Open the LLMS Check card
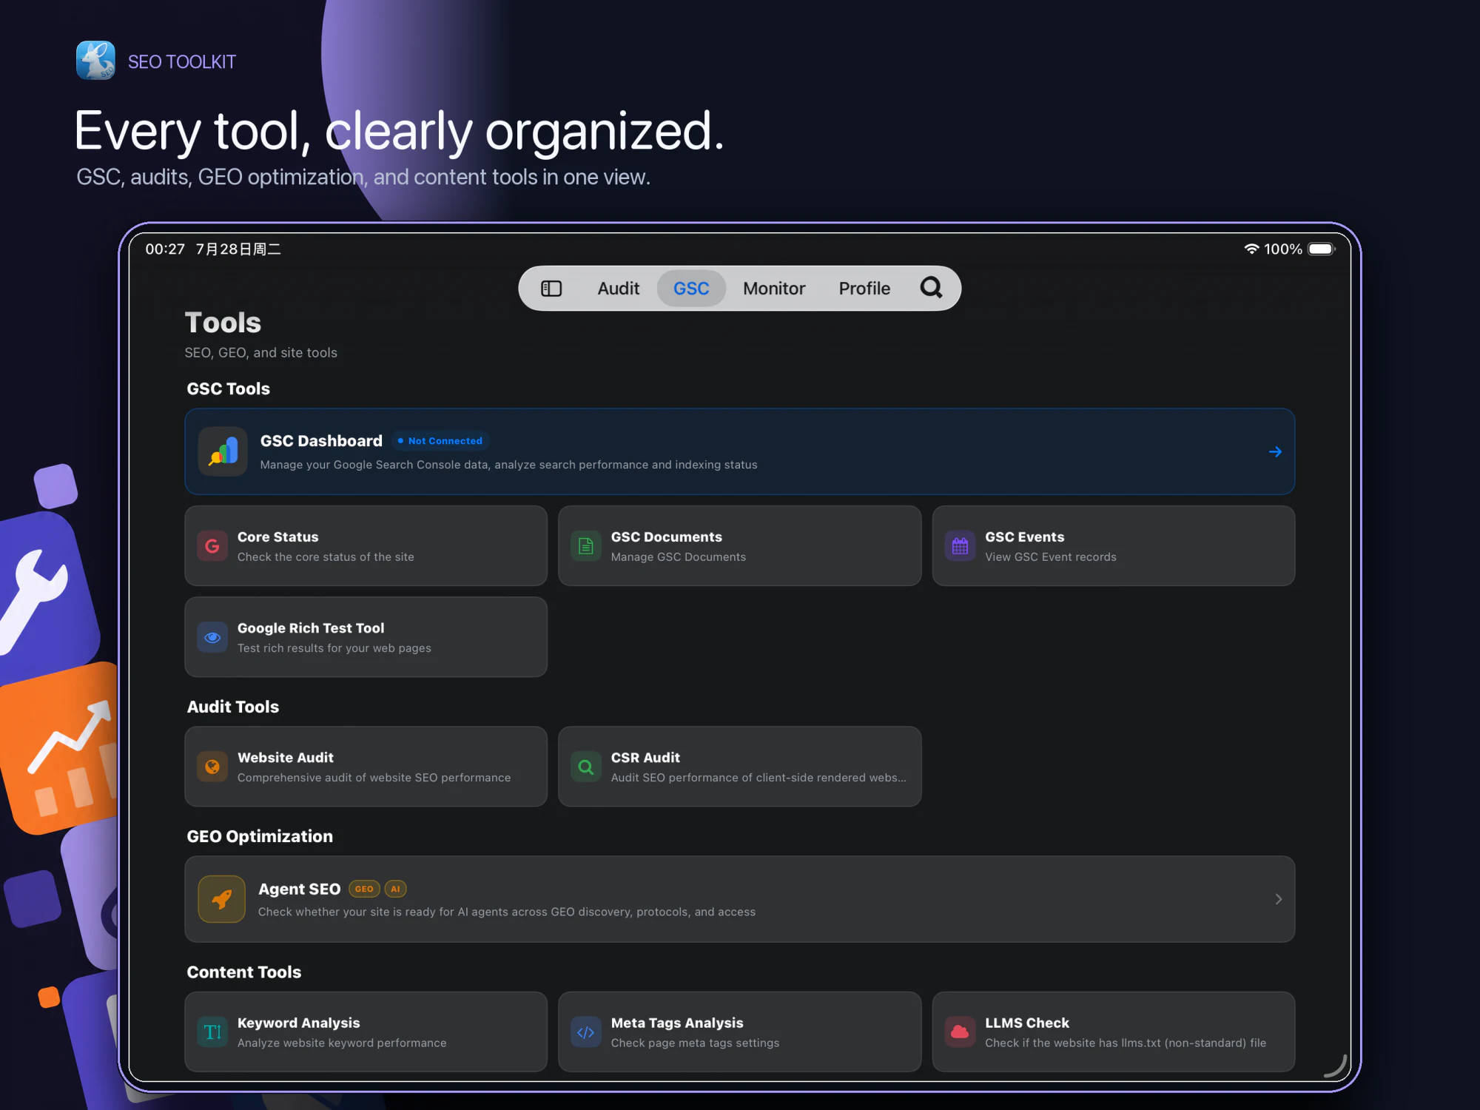 pyautogui.click(x=1114, y=1032)
